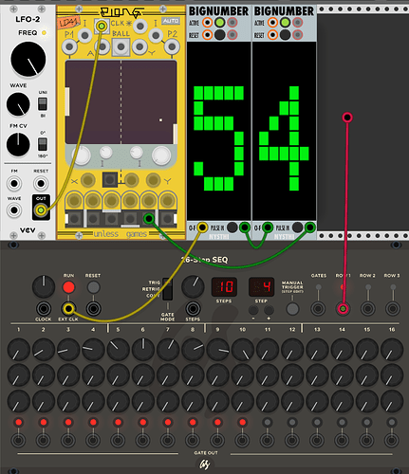Click the sequencer CLOCK jack
This screenshot has width=409, height=474.
tap(44, 308)
